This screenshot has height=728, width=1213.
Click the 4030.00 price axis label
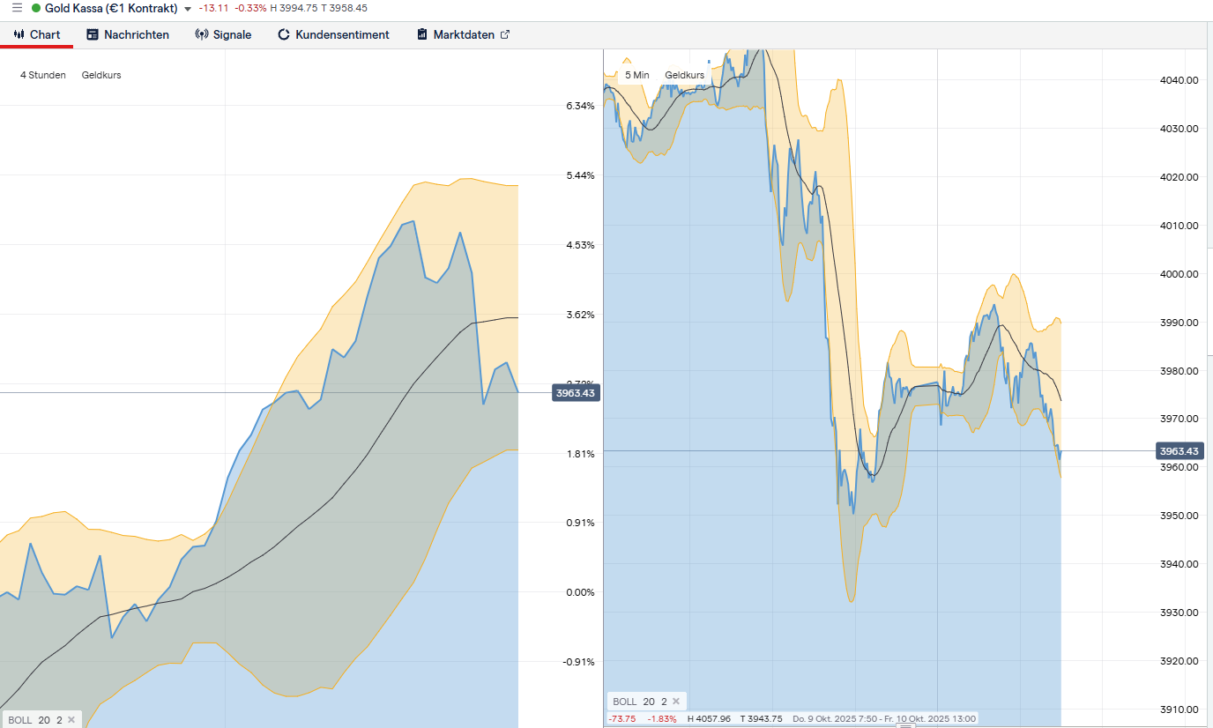(1179, 129)
